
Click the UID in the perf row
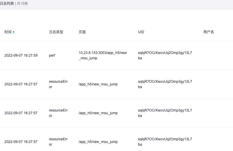[x=165, y=55]
